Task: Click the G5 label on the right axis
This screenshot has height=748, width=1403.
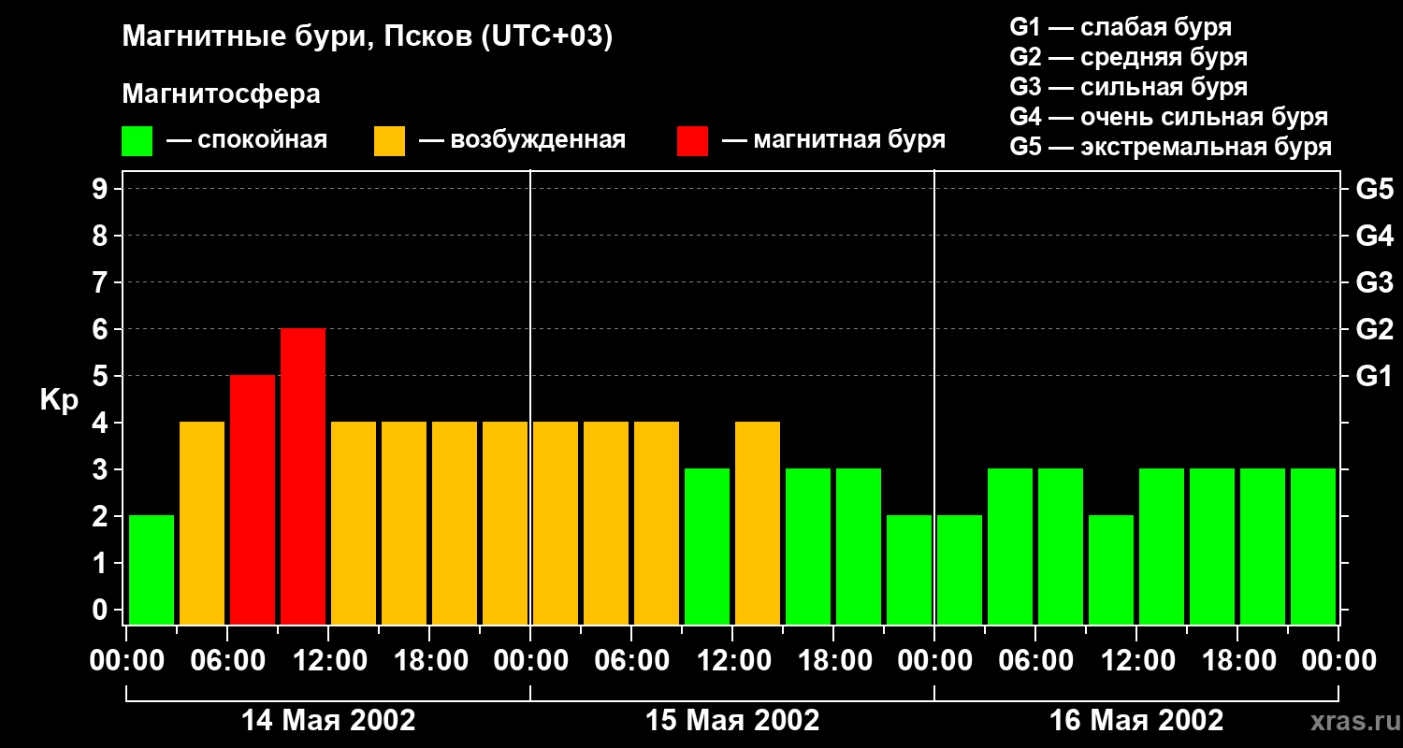Action: pos(1374,190)
